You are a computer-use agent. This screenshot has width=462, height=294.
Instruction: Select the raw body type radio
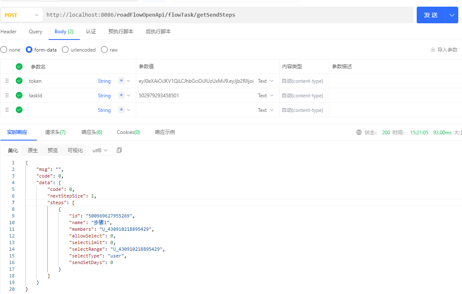[104, 49]
